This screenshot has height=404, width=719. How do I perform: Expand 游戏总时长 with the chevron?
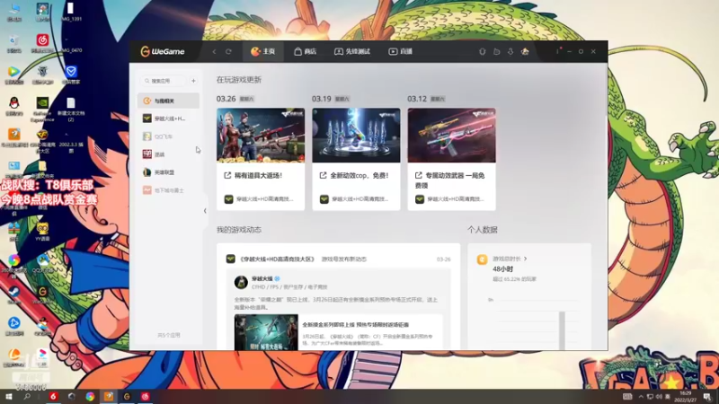[526, 259]
